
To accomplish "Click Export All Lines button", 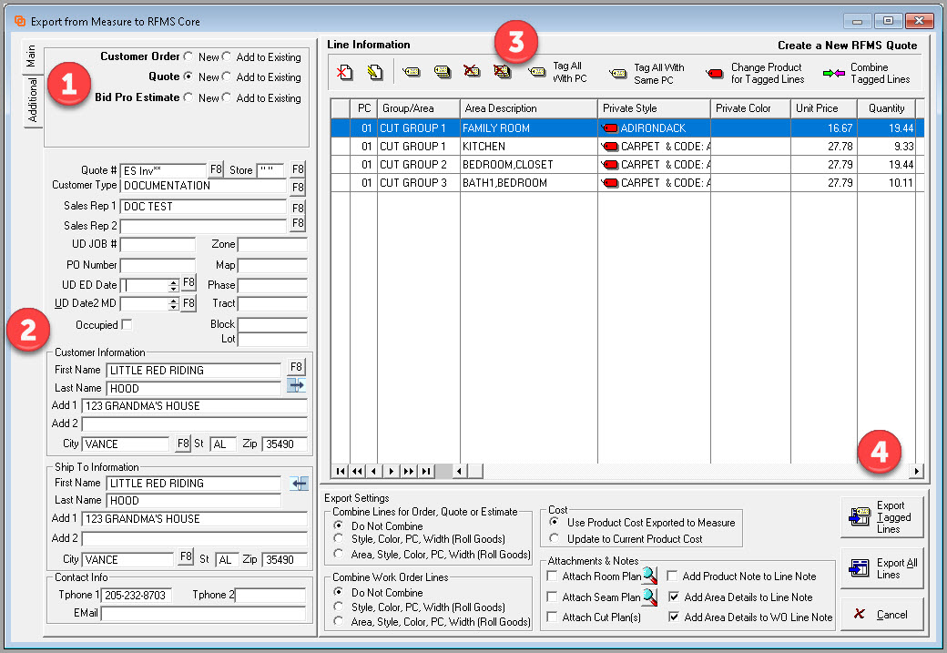I will [x=882, y=568].
